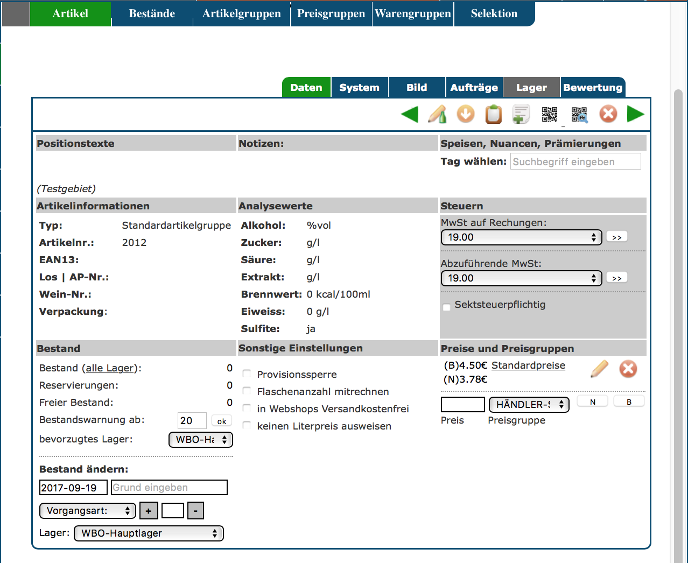Click the 'Suchbegriff eingeben' tag search field
Viewport: 688px width, 563px height.
tap(575, 161)
